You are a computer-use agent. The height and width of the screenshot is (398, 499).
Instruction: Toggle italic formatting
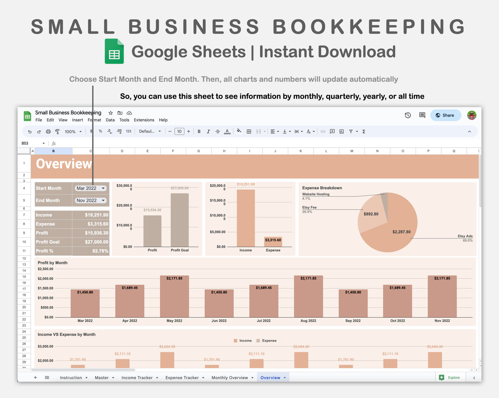(208, 131)
